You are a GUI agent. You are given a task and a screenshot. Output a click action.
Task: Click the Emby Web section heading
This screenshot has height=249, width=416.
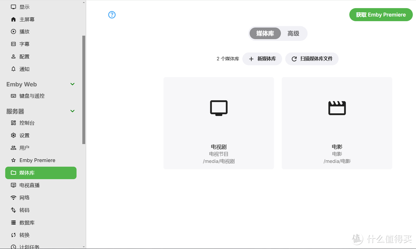click(x=22, y=84)
